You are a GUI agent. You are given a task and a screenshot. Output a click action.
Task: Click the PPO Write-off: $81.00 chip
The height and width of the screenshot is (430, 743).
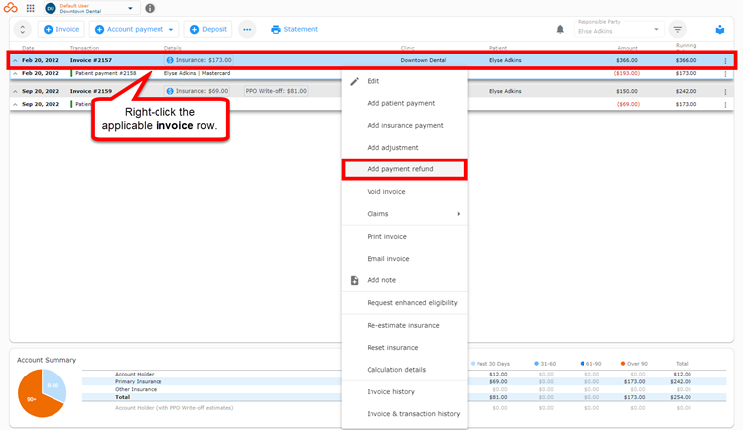tap(275, 91)
